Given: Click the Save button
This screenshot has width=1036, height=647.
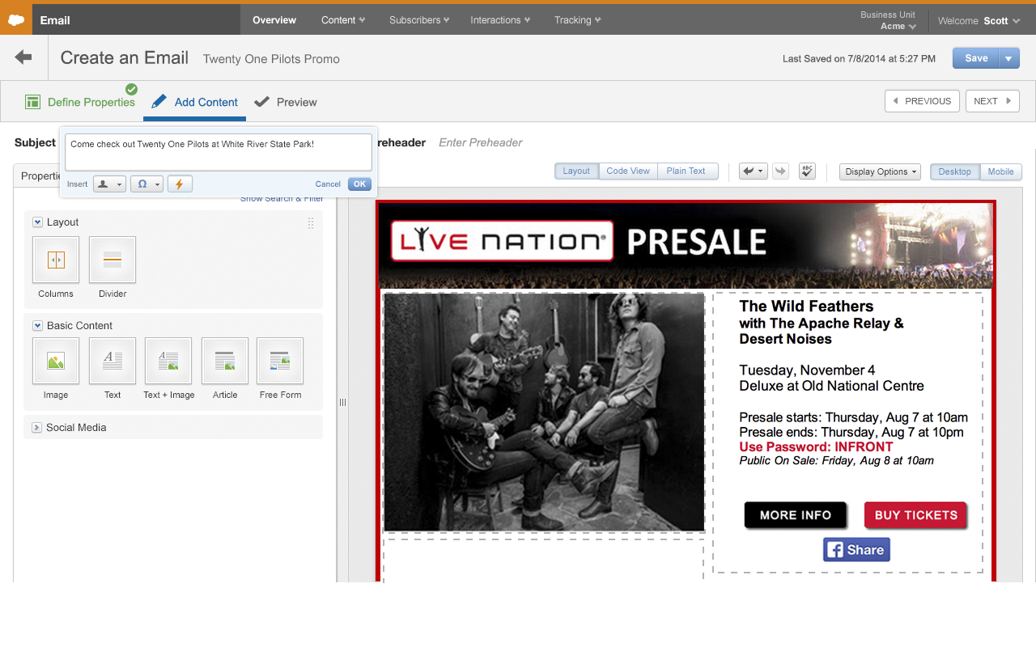Looking at the screenshot, I should pyautogui.click(x=976, y=58).
